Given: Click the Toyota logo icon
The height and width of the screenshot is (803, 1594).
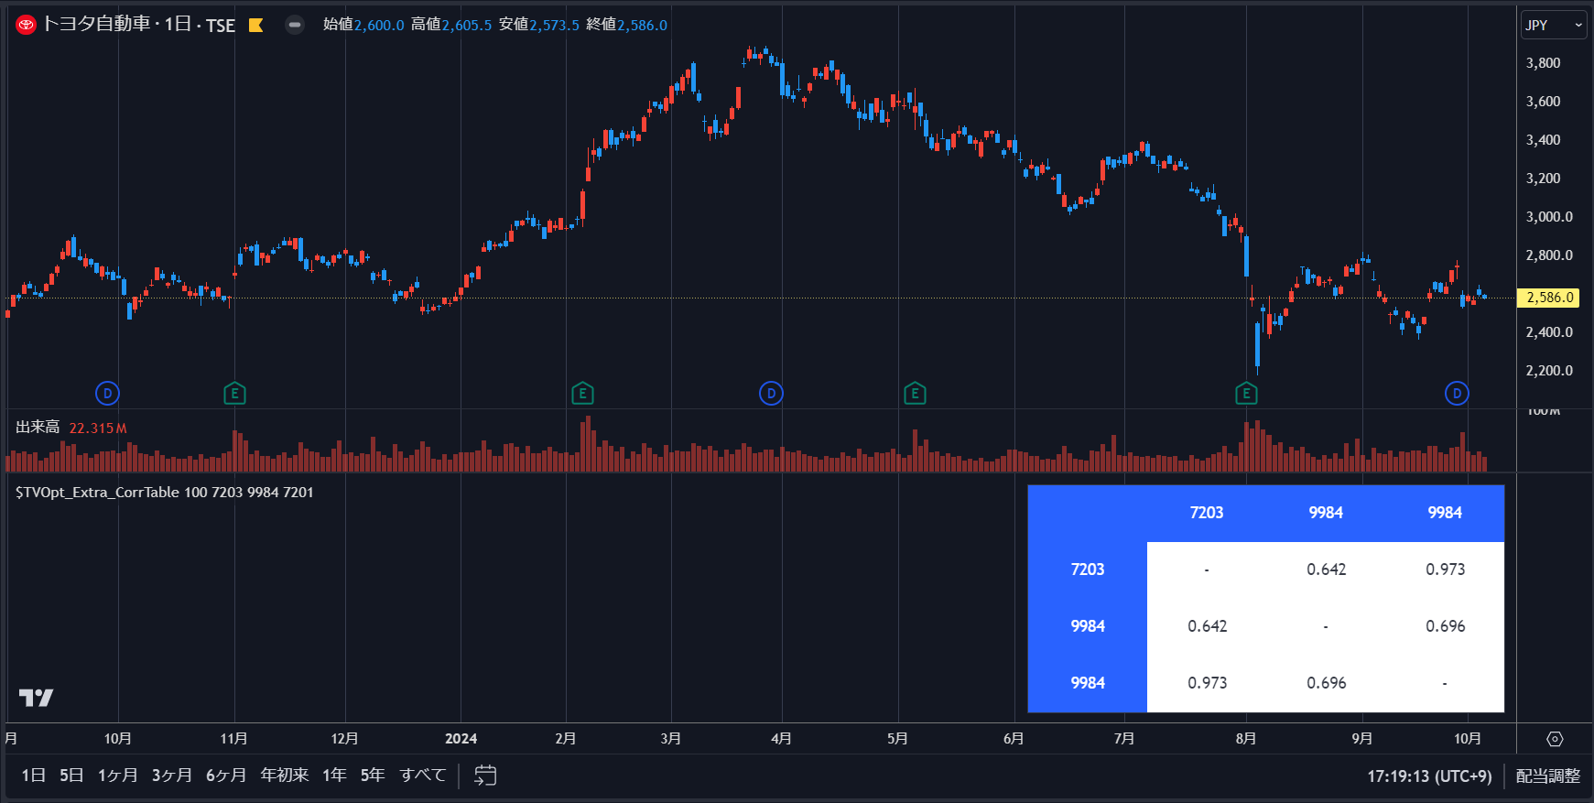Looking at the screenshot, I should click(x=26, y=25).
